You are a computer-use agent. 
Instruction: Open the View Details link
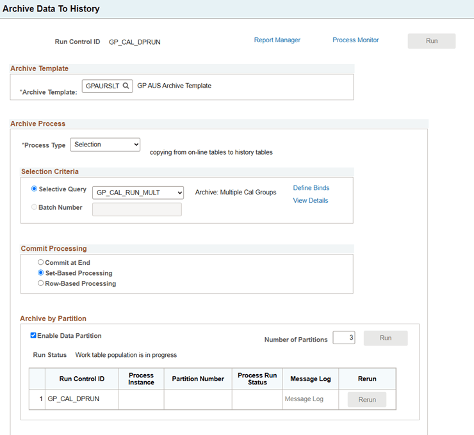[x=311, y=200]
